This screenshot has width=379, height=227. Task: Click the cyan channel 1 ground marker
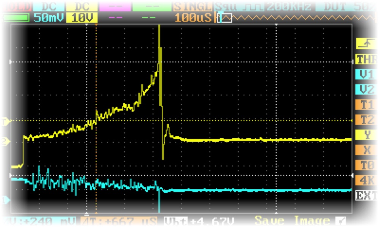pos(6,200)
